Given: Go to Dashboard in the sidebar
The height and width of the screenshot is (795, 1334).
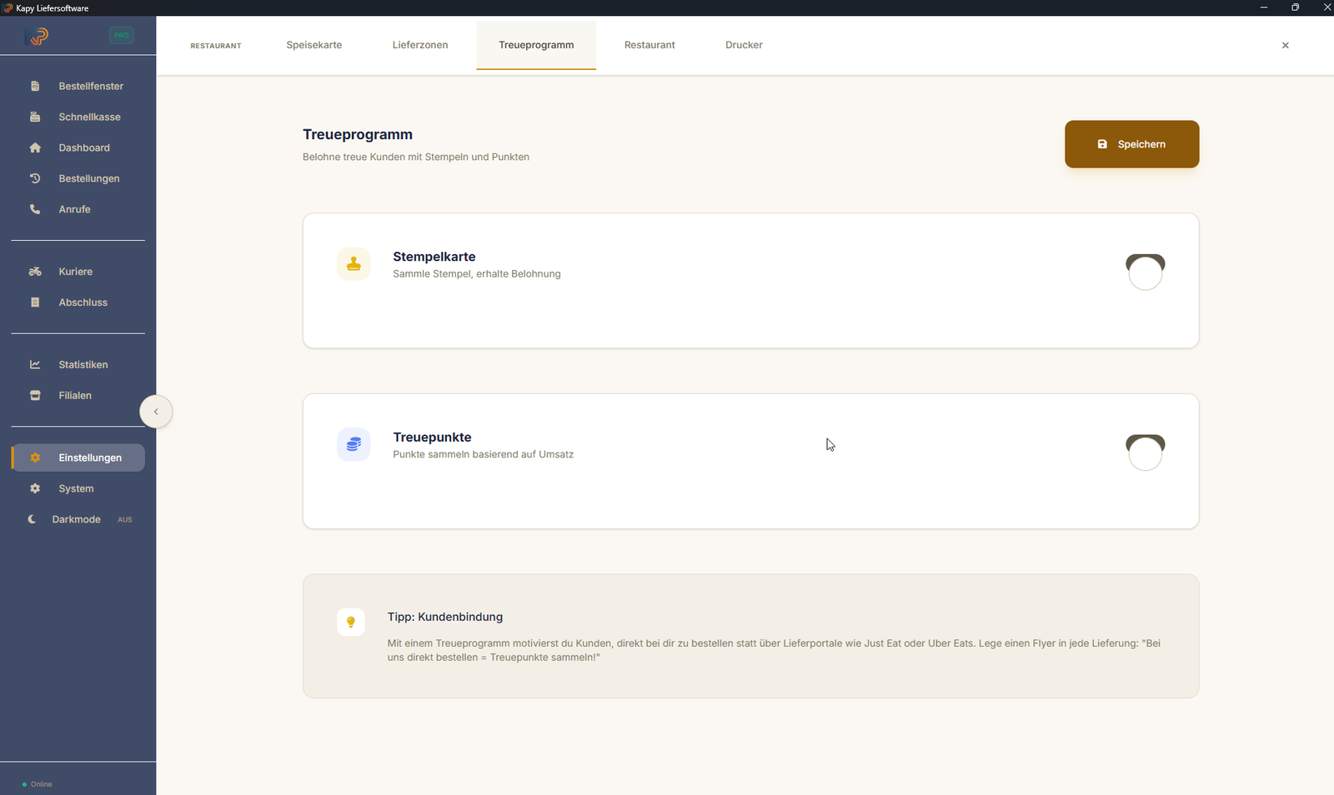Looking at the screenshot, I should click(x=78, y=147).
